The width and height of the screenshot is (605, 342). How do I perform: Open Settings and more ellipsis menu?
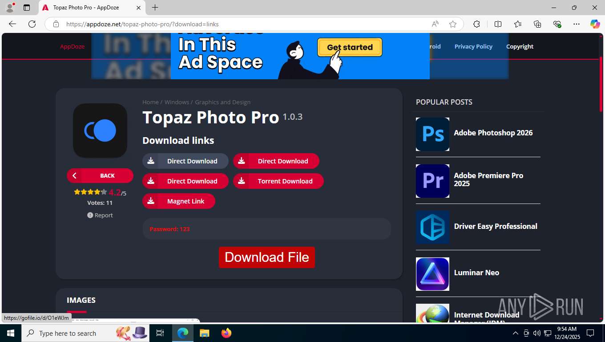577,24
